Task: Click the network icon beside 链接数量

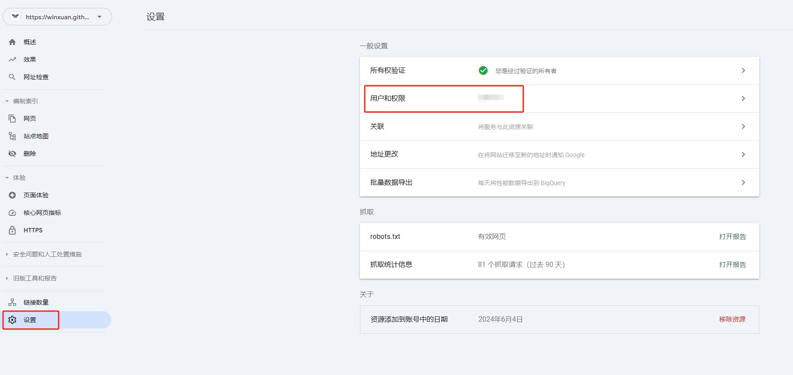Action: (12, 302)
